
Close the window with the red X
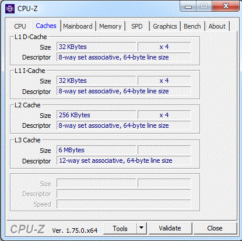coord(226,6)
